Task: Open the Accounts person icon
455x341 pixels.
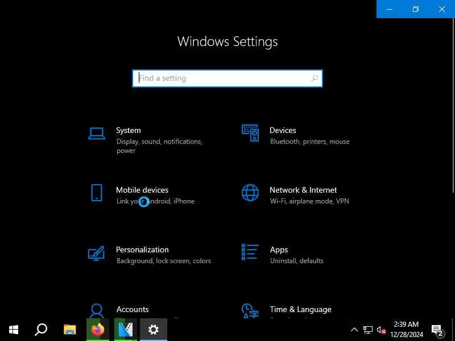Action: (x=97, y=311)
